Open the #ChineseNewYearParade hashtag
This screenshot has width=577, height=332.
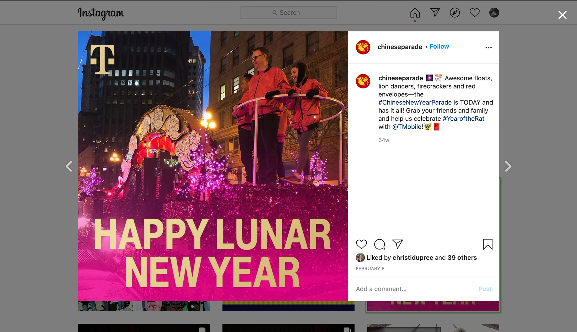(x=415, y=103)
